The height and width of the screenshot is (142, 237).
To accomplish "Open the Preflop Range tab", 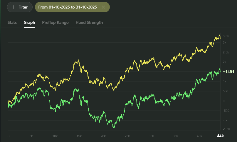I will pos(55,22).
